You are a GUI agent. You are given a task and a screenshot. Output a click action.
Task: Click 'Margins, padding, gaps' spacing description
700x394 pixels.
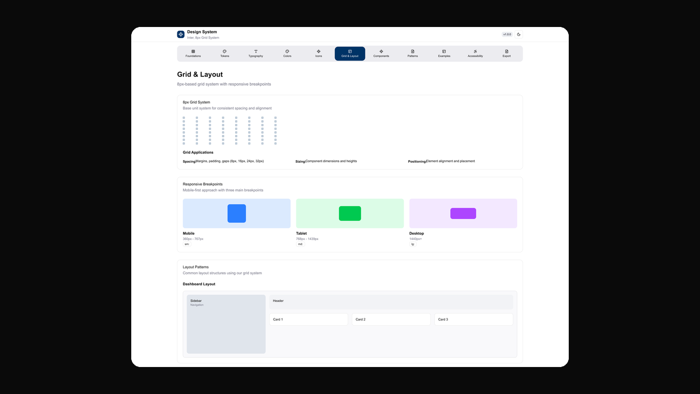230,161
